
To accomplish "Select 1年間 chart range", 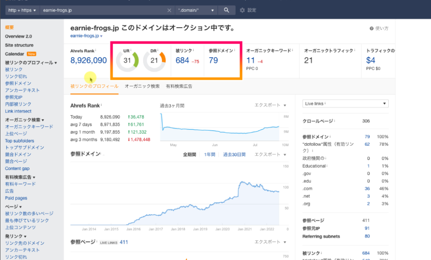I will tap(209, 155).
